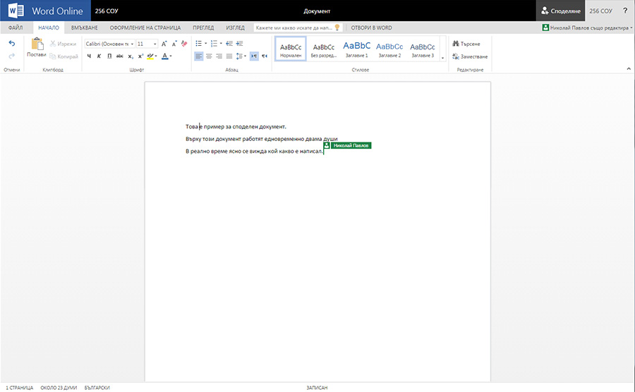Click БЪЛГАРСКИ language in status bar
635x392 pixels.
click(97, 388)
